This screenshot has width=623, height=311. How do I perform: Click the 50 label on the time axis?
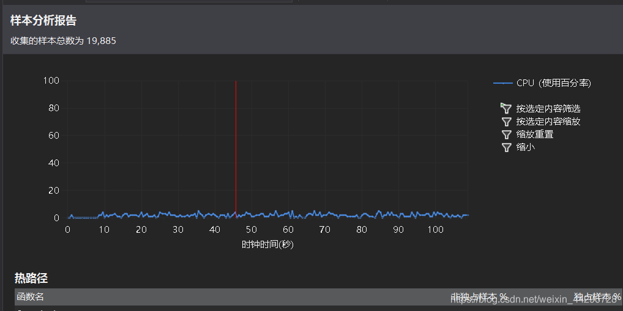[x=251, y=229]
